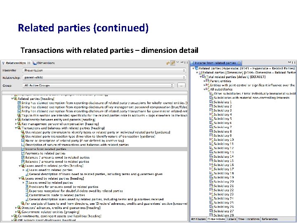Viewport: 297px width, 223px height.
Task: Collapse the Related parties [heading] node
Action: click(x=12, y=99)
